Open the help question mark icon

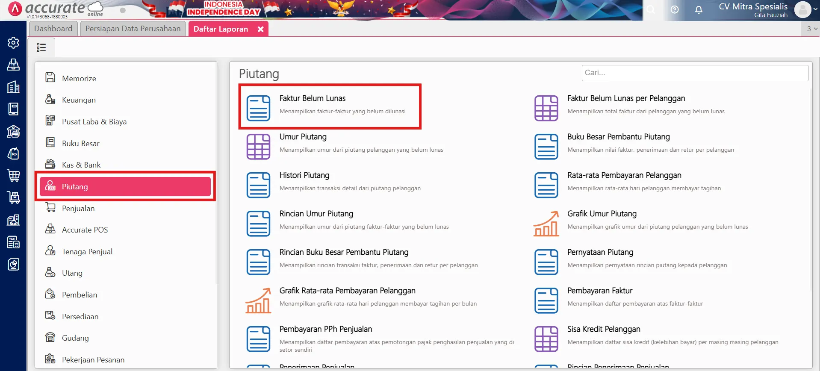click(x=675, y=9)
